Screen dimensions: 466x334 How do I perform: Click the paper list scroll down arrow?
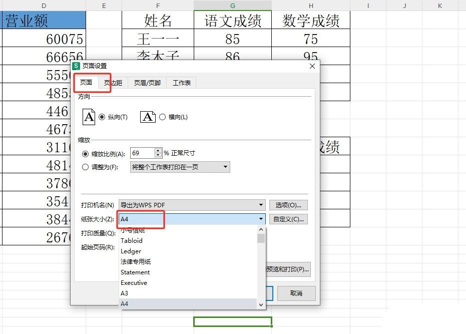tap(261, 304)
